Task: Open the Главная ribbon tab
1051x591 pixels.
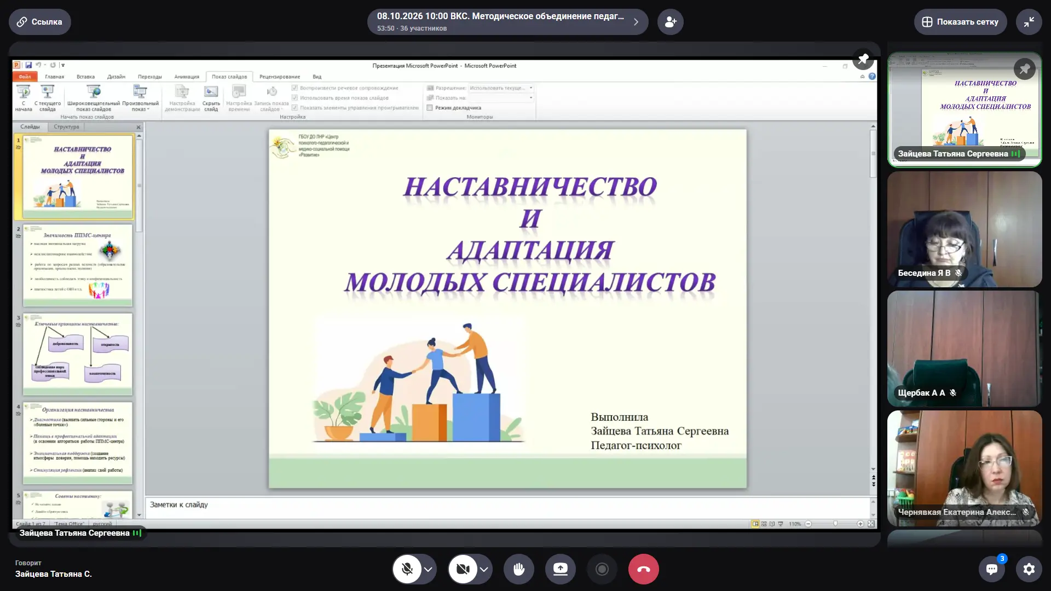Action: 54,77
